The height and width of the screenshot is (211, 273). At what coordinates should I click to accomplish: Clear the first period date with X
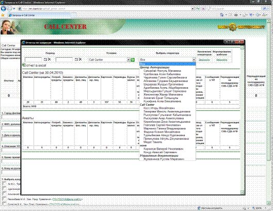click(50, 59)
